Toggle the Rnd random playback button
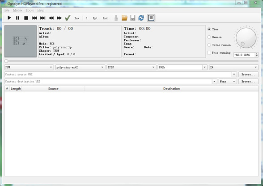Viewport: 263px width, 186px height. pos(105,18)
